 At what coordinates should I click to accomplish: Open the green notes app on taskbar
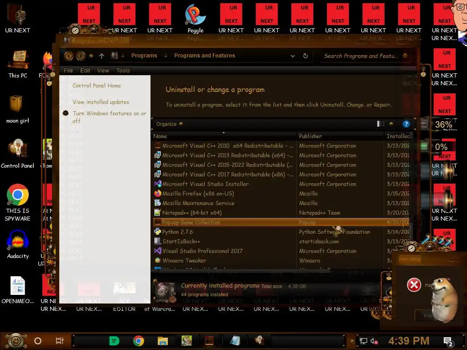click(114, 341)
